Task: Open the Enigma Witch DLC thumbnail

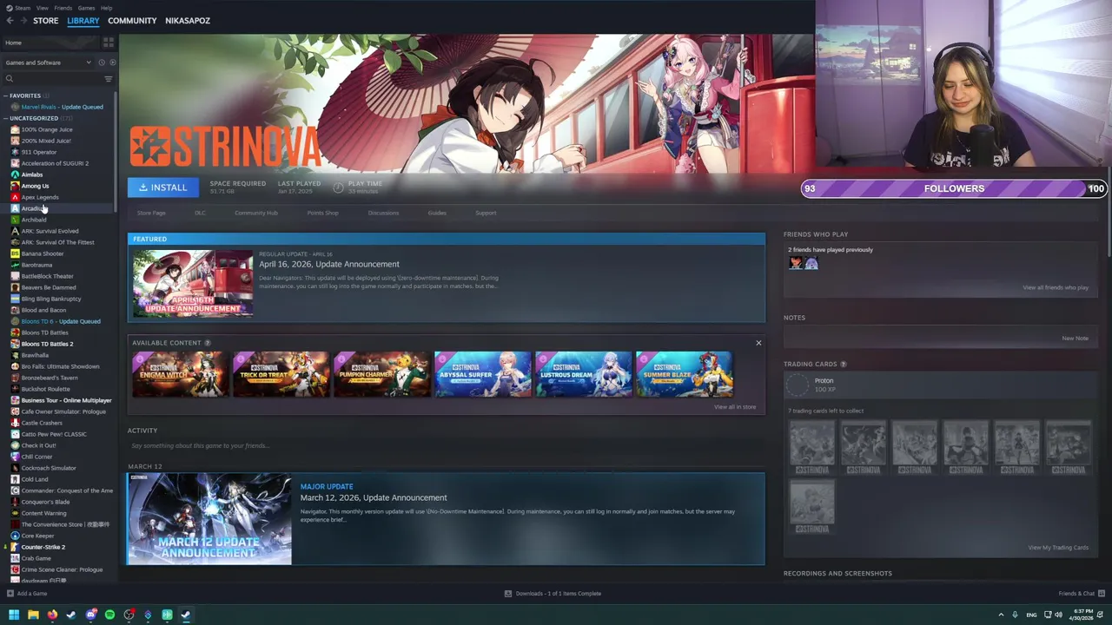Action: [180, 374]
